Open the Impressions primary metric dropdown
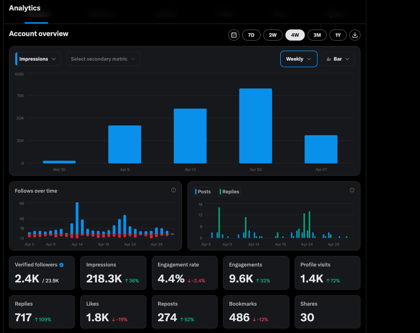 click(x=37, y=58)
